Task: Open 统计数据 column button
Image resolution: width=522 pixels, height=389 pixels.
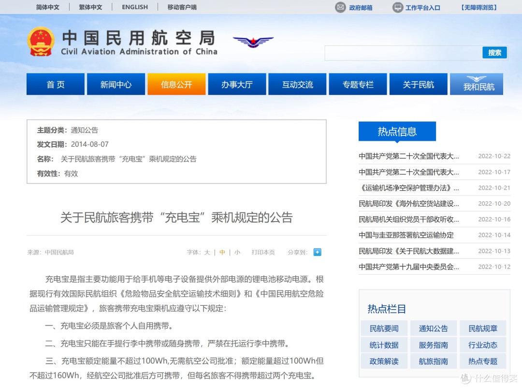Action: (x=384, y=344)
